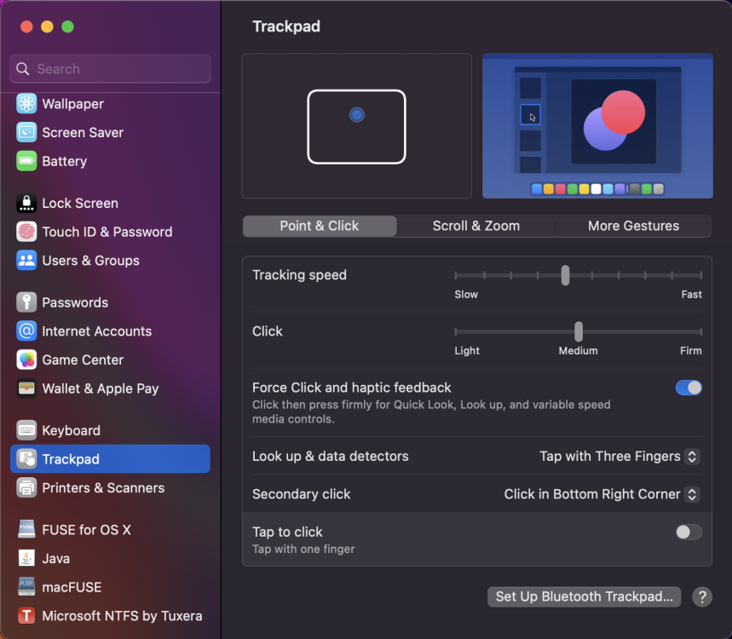Open help with the question mark button
Viewport: 732px width, 639px height.
pos(701,596)
